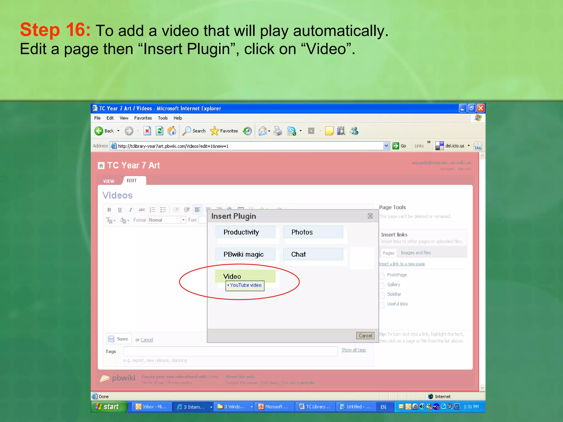Click the IE Back arrow button

pos(99,131)
